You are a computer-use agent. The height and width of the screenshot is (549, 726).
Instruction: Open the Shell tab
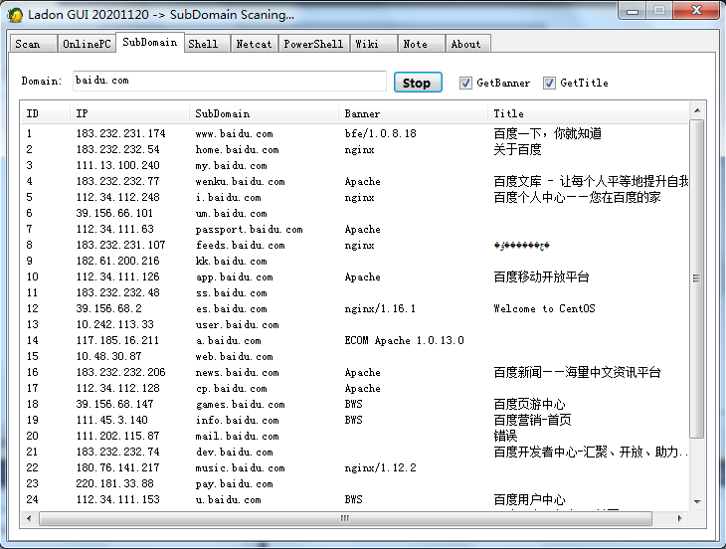207,44
